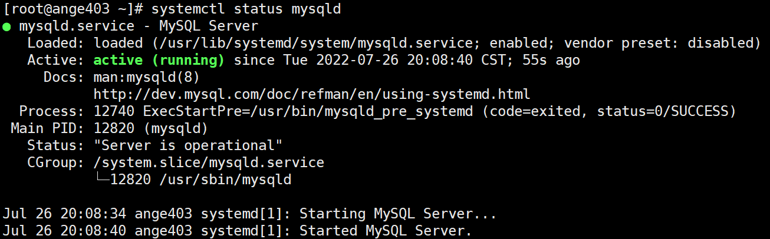The width and height of the screenshot is (770, 239).
Task: Click the 'systemctl status mysqld' command text
Action: pyautogui.click(x=246, y=9)
